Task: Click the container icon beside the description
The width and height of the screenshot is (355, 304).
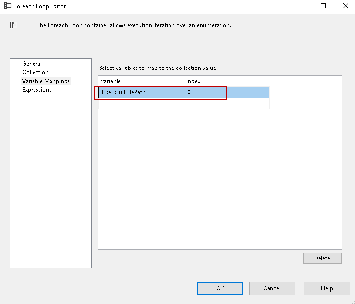Action: pos(14,25)
